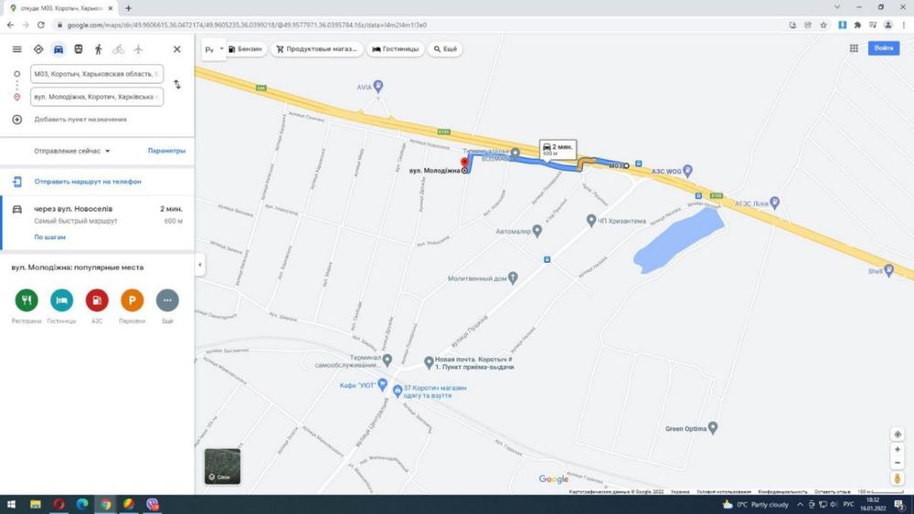914x514 pixels.
Task: Click the Войти sign-in button
Action: coord(883,48)
